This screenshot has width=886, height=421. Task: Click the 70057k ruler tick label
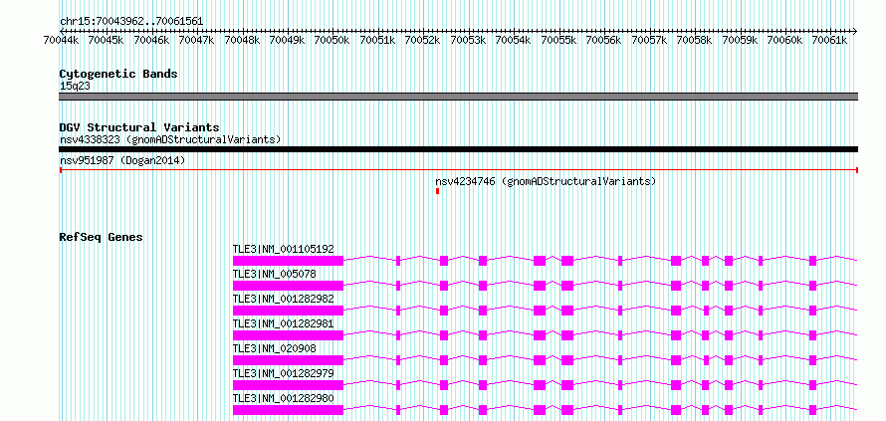[649, 40]
